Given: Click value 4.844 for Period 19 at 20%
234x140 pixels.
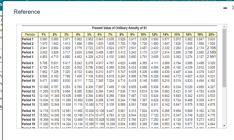Looking at the screenshot, I should [x=211, y=124].
